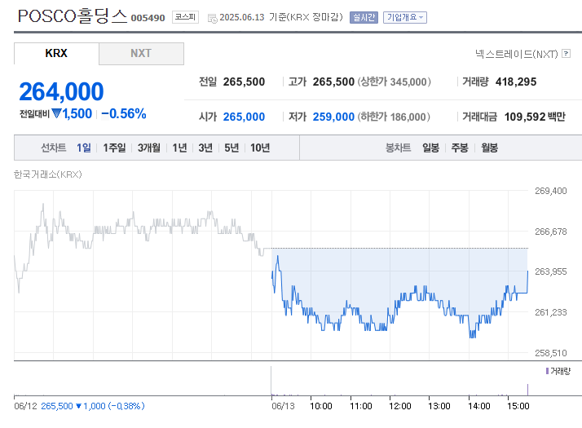Click the 코스피 market badge
582x428 pixels.
click(185, 17)
